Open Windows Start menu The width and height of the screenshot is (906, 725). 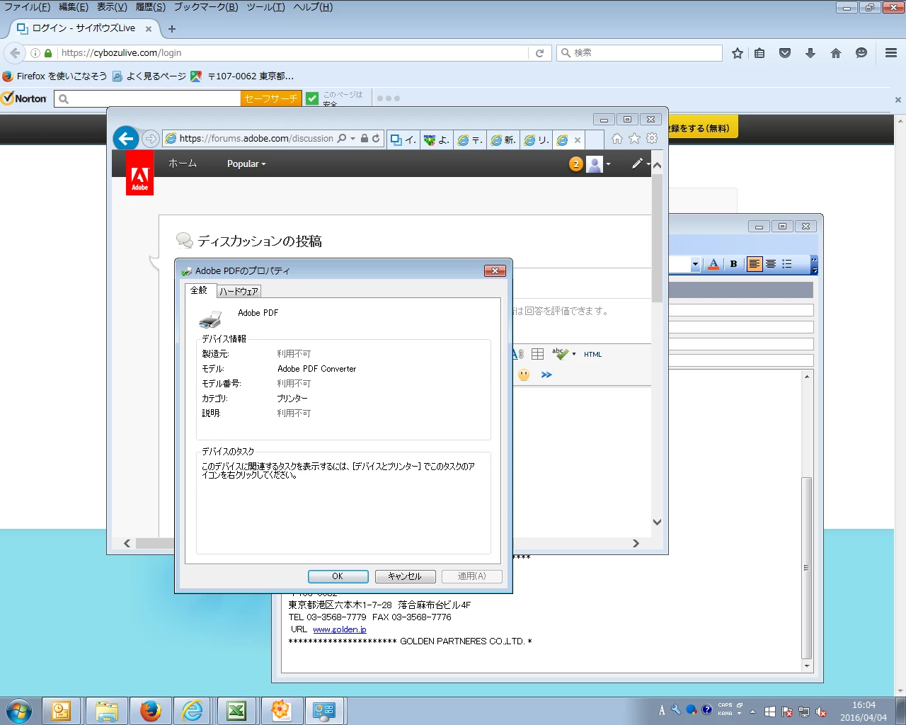point(18,710)
